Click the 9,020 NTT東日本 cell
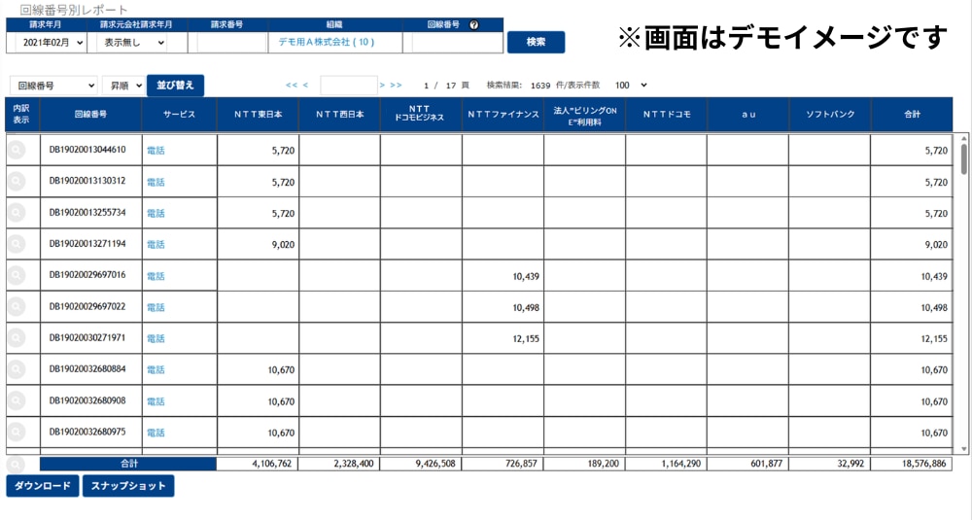Screen dimensions: 972x520 258,244
